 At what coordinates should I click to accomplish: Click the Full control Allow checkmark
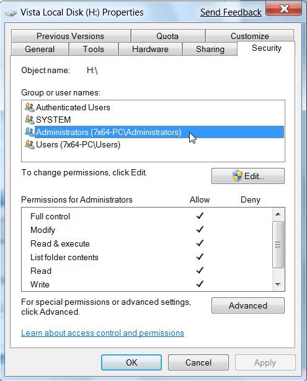coord(200,216)
